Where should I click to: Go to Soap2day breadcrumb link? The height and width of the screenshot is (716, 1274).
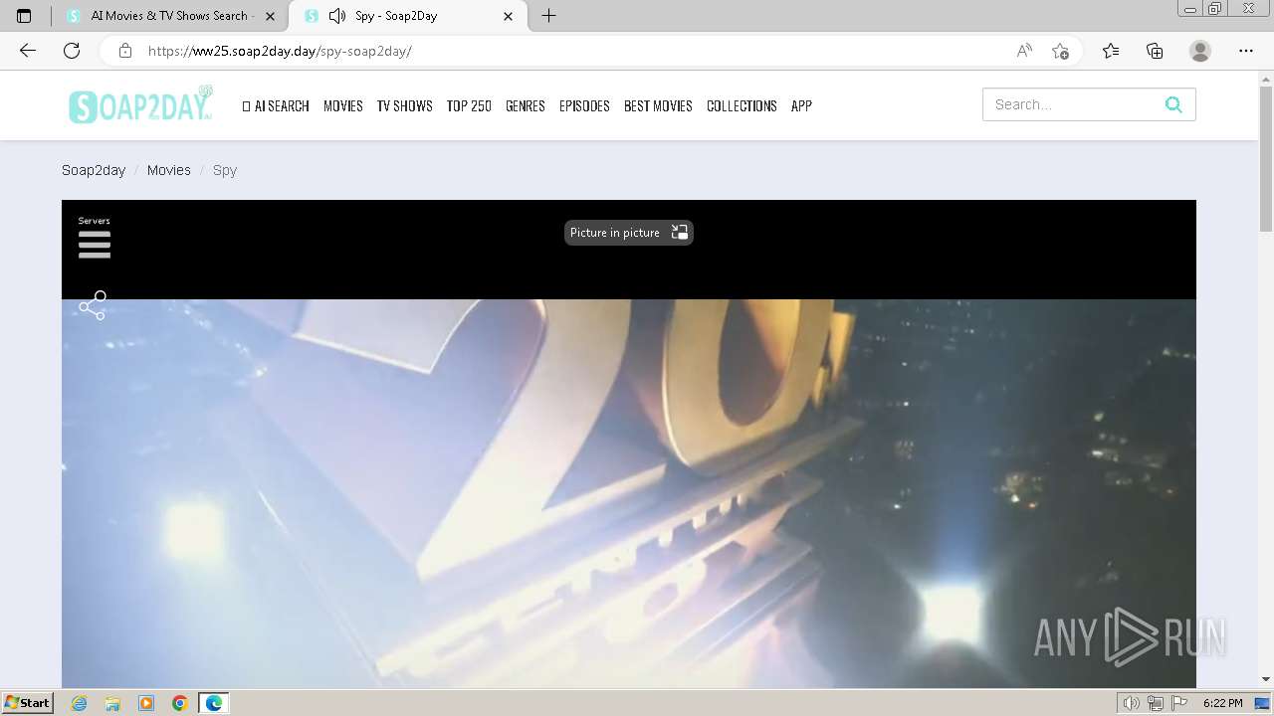pos(94,170)
